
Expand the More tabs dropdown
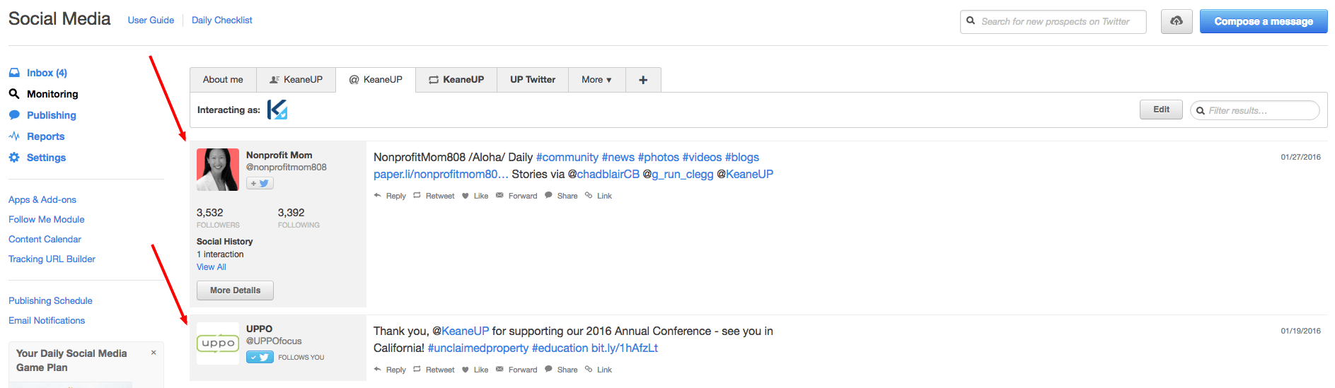tap(596, 80)
